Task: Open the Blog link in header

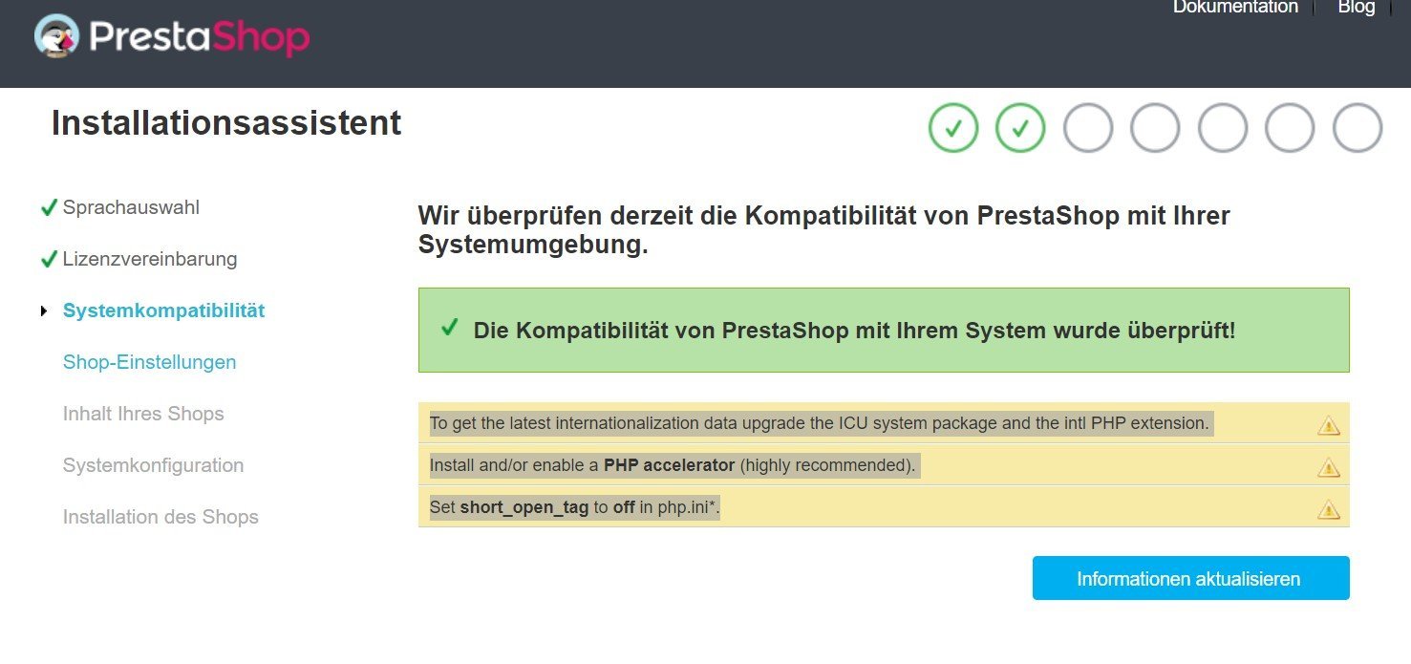Action: click(x=1356, y=8)
